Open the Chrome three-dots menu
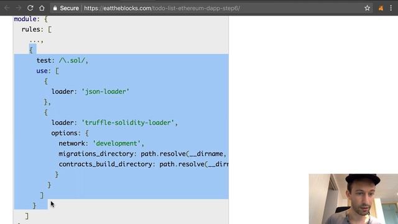The width and height of the screenshot is (398, 224). coord(391,8)
